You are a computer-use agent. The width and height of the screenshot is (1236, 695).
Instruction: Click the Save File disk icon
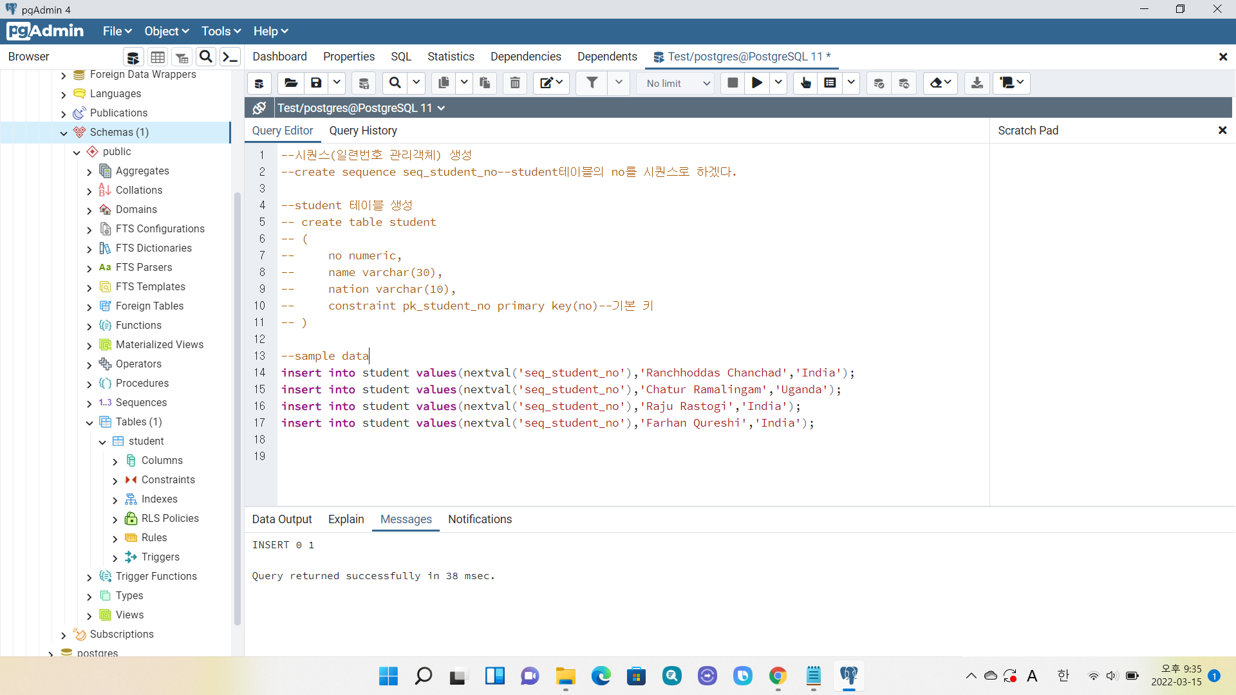[x=316, y=83]
